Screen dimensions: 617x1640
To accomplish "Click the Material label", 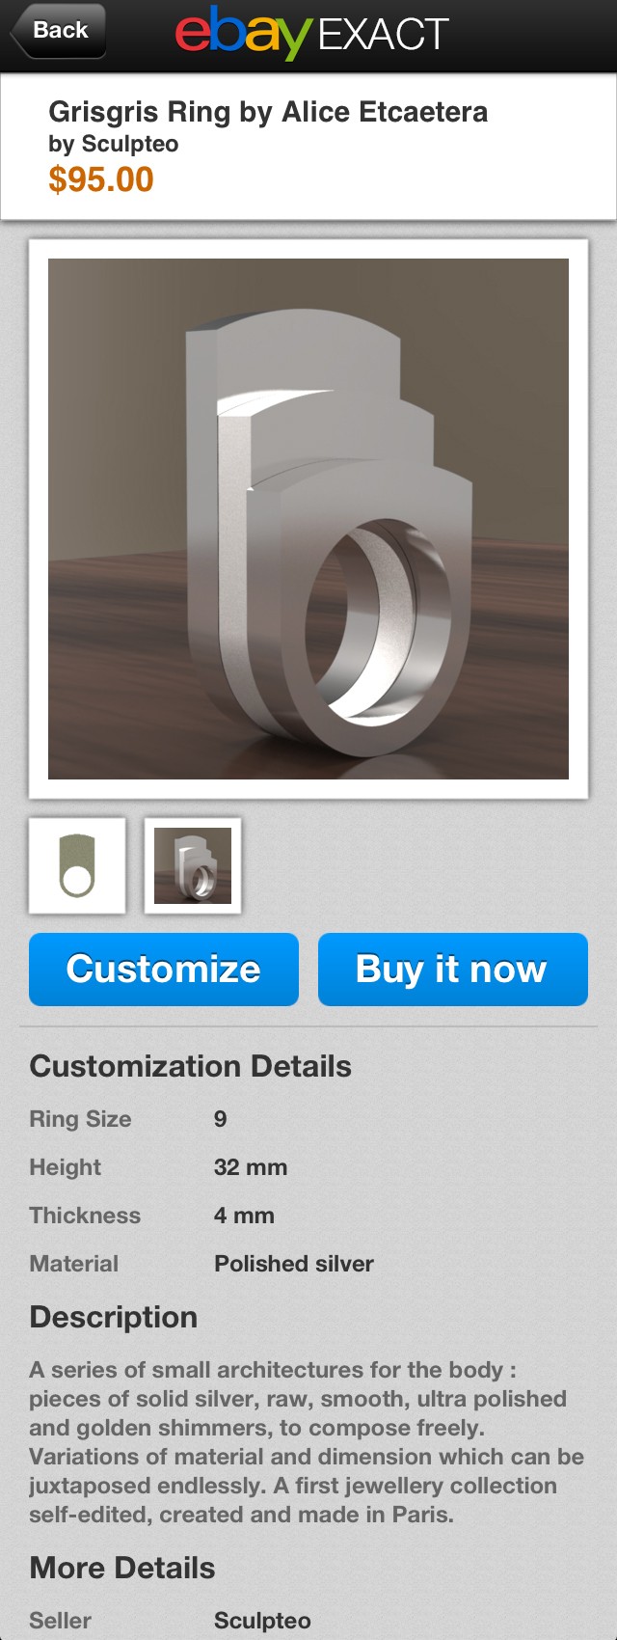I will pos(74,1264).
